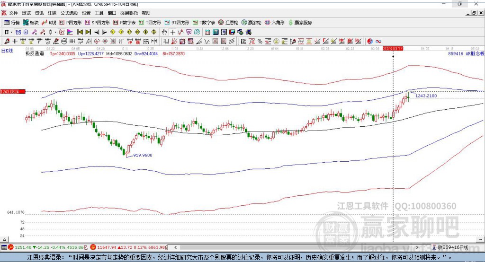Click the hand pan tool icon
The image size is (485, 262).
coord(164,32)
